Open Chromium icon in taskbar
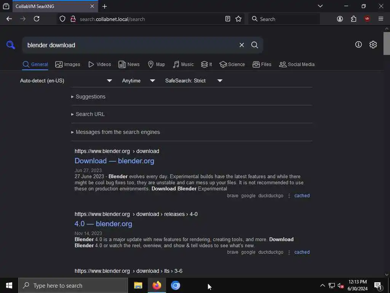The image size is (390, 293). [x=175, y=285]
